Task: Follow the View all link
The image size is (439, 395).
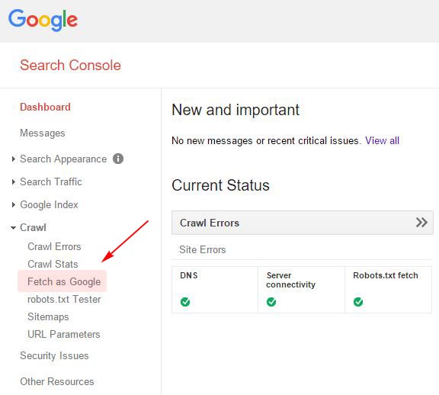Action: pyautogui.click(x=382, y=140)
